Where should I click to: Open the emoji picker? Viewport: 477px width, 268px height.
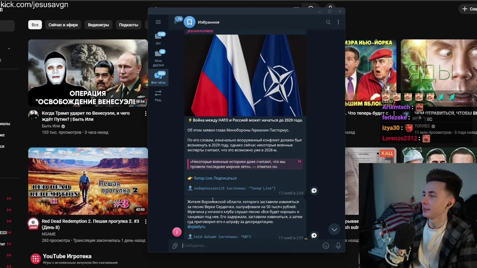pos(326,246)
